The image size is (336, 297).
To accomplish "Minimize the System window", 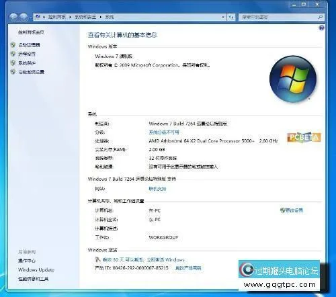I will pyautogui.click(x=294, y=5).
